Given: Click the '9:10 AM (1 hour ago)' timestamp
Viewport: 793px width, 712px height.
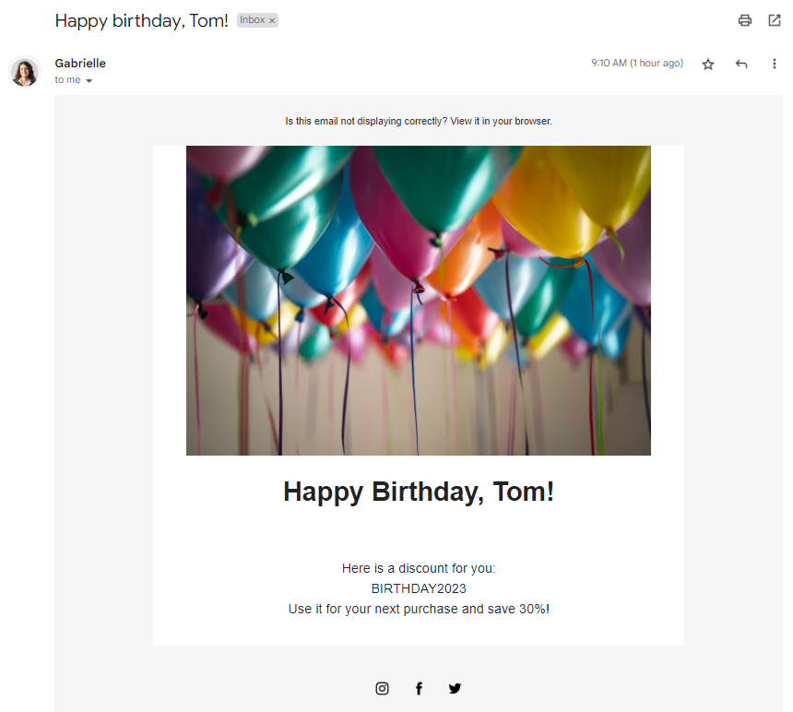Looking at the screenshot, I should click(x=637, y=64).
